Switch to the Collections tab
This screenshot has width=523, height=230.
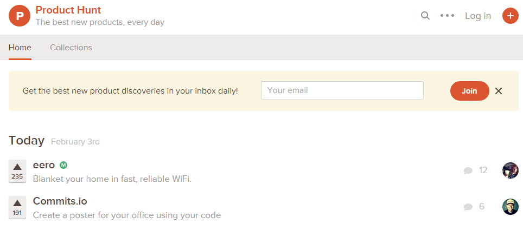[x=71, y=48]
